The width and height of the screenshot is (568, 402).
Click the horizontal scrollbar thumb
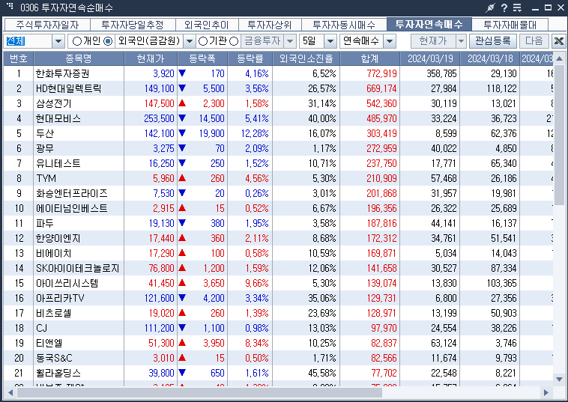pos(199,392)
